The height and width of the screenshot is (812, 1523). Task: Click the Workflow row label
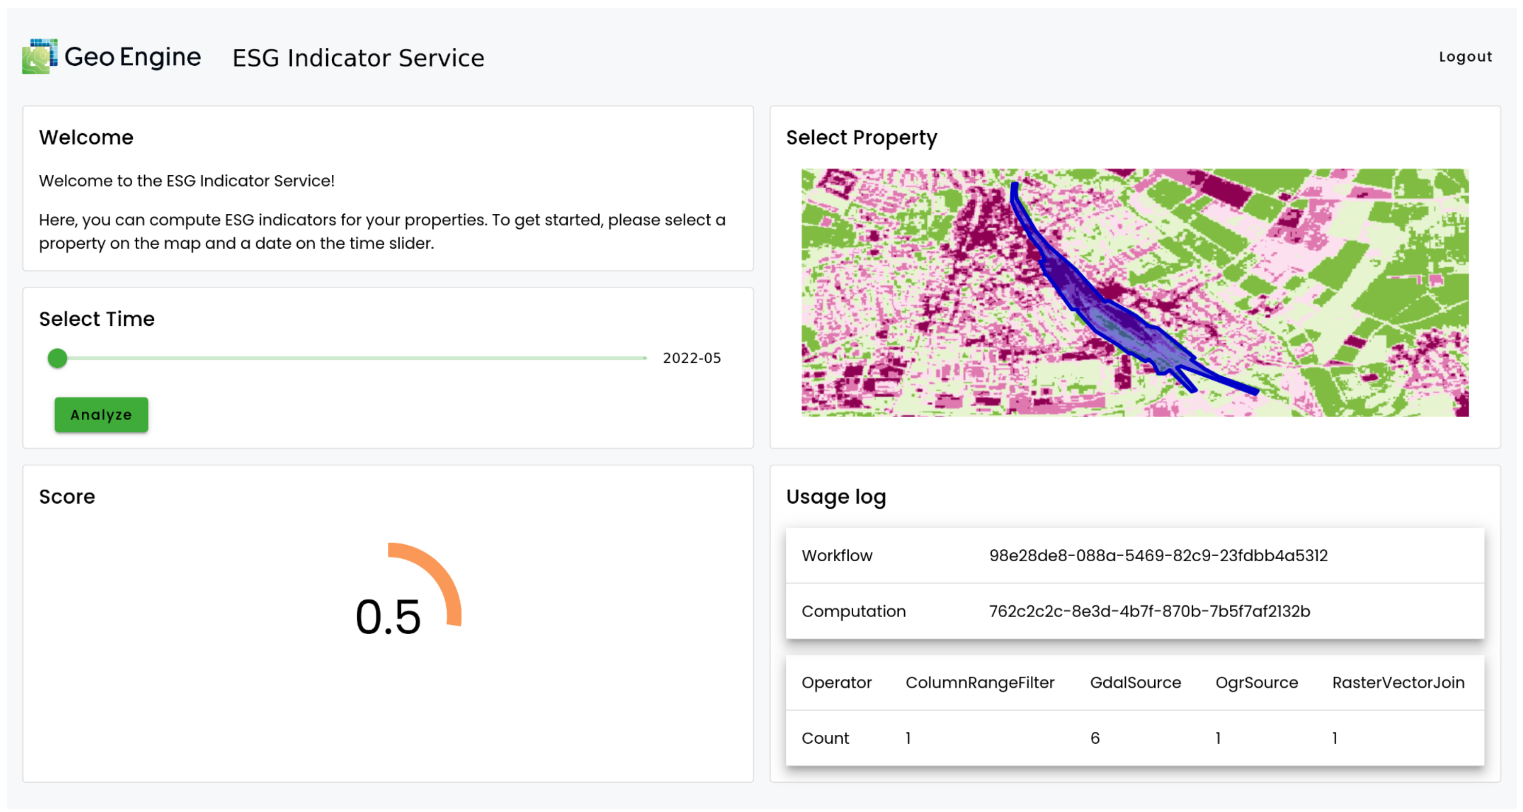[836, 556]
